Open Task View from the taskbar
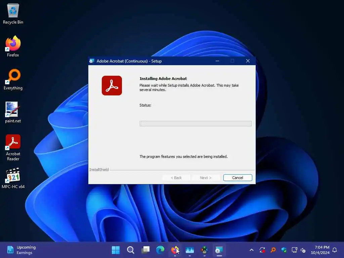344x258 pixels. point(145,250)
